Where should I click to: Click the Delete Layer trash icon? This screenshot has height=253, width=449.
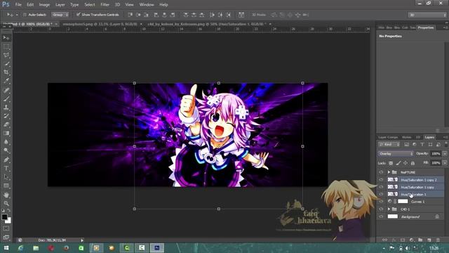click(438, 240)
